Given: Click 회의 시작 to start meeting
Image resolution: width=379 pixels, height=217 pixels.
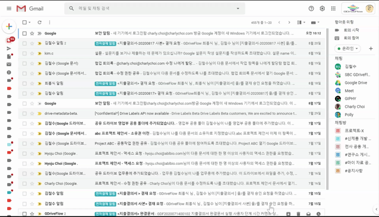Looking at the screenshot, I should 352,30.
